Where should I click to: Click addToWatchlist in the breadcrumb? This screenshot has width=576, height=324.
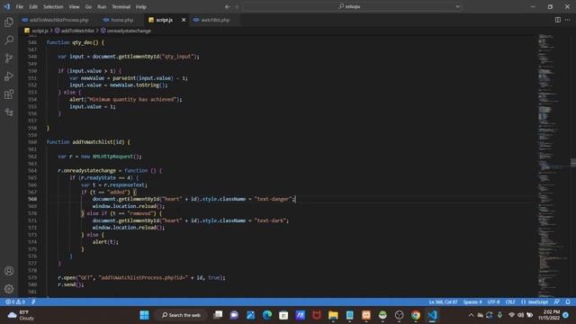point(77,31)
